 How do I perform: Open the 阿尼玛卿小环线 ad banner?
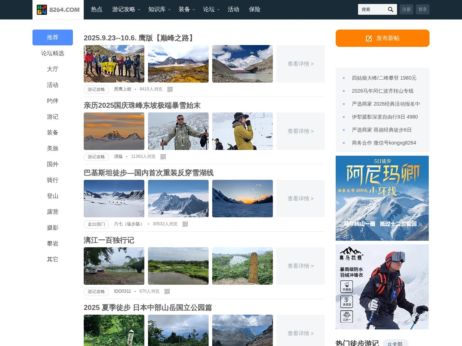click(x=382, y=198)
